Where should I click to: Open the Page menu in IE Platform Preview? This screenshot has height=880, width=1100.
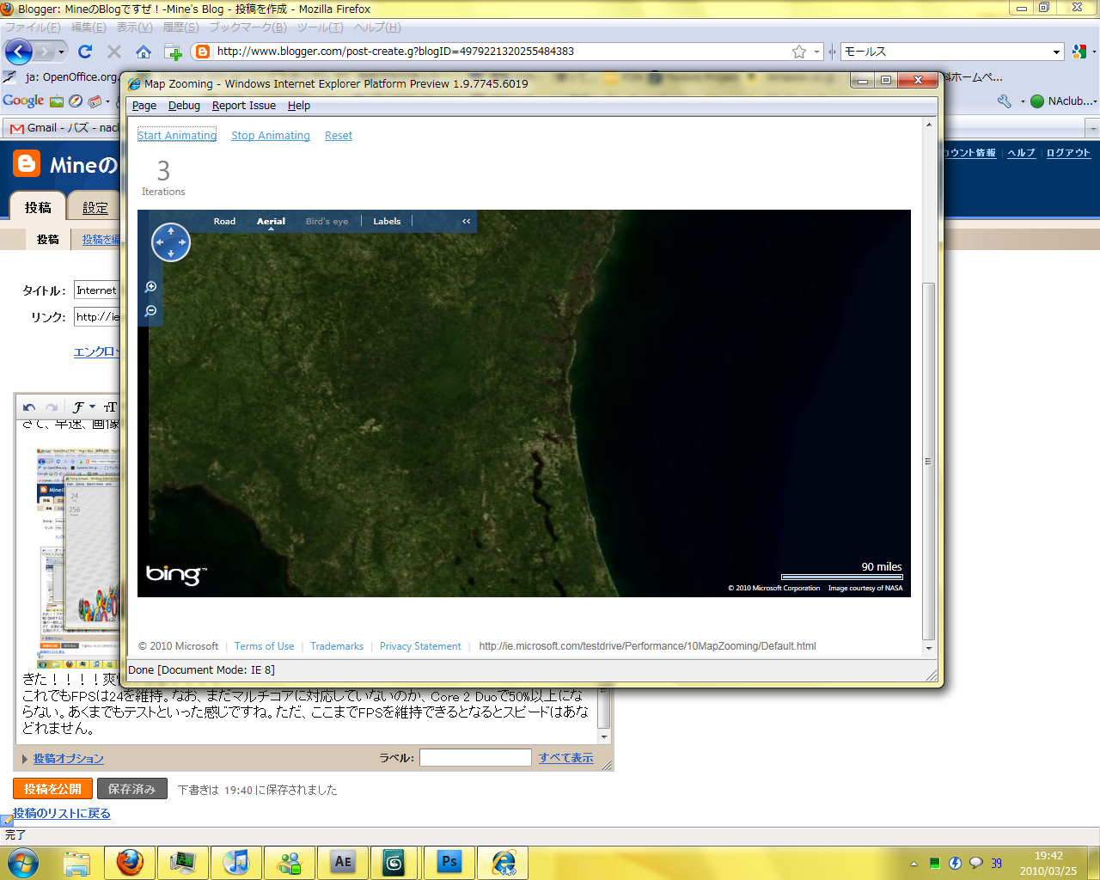click(x=144, y=106)
